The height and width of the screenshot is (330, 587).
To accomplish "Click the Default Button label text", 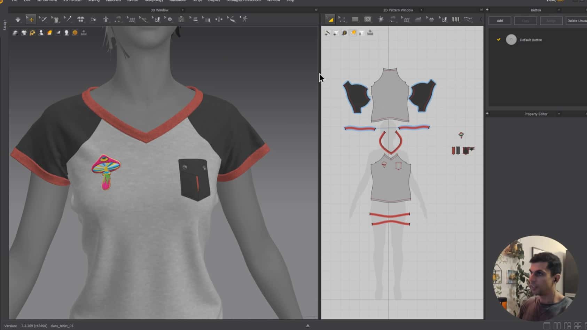I will coord(531,40).
